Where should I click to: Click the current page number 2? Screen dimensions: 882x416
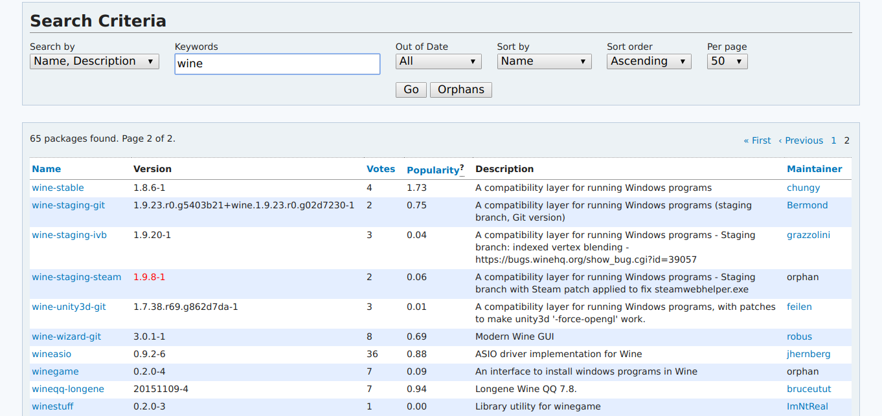point(847,140)
